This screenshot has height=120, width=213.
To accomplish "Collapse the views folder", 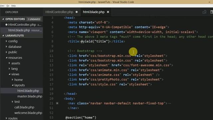I will [x=9, y=74].
